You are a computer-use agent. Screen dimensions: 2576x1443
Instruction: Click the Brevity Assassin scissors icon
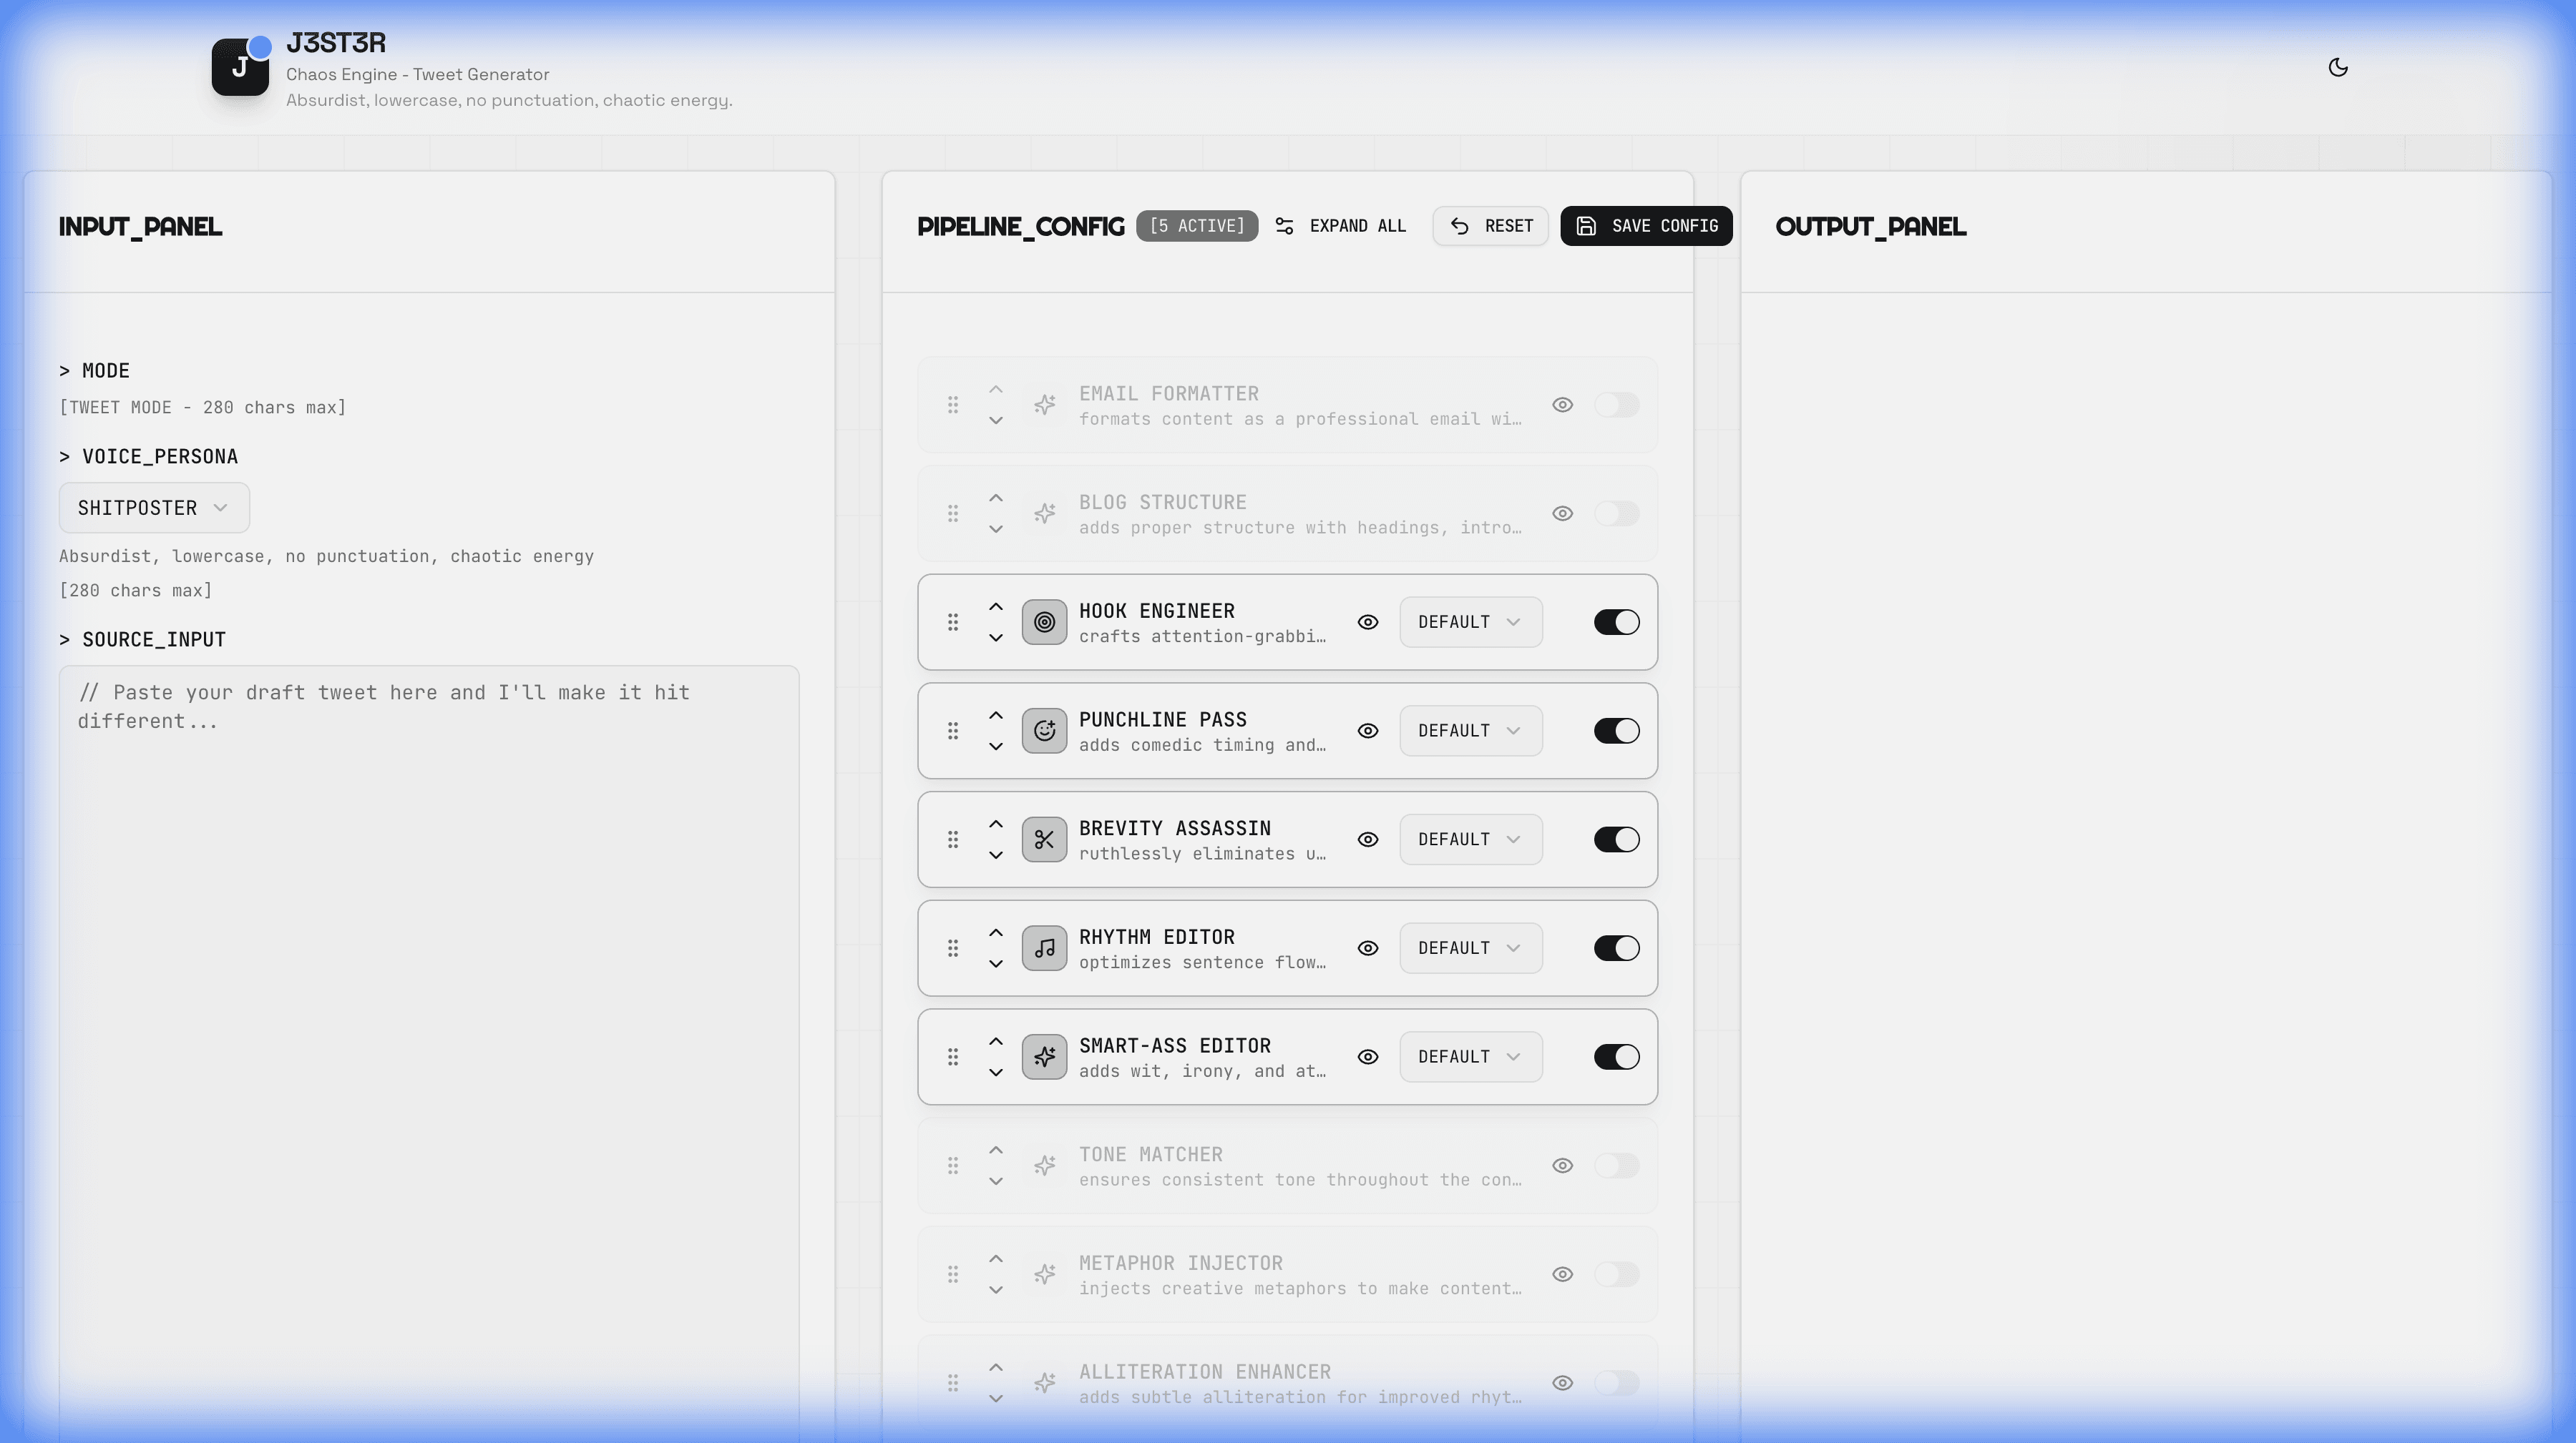(x=1044, y=839)
